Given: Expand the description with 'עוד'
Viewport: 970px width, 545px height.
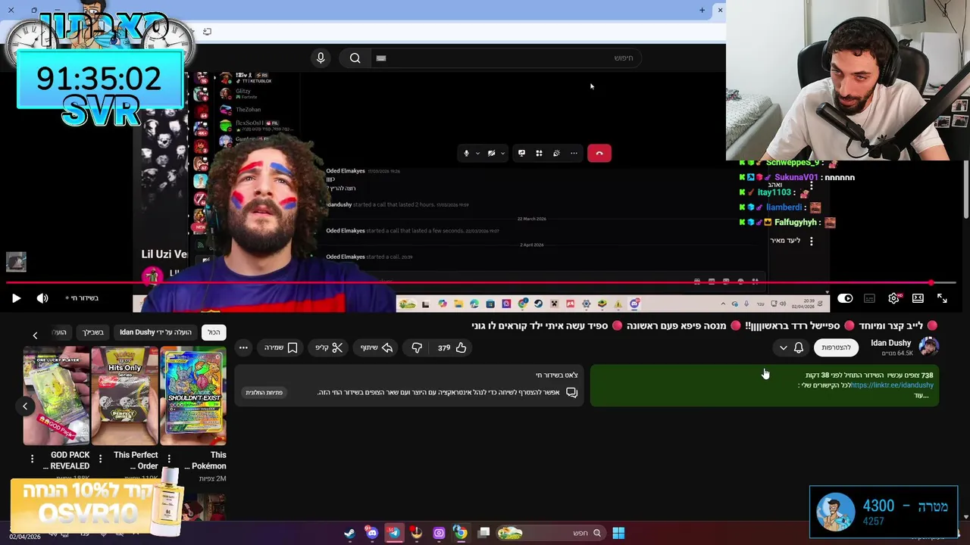Looking at the screenshot, I should click(921, 395).
